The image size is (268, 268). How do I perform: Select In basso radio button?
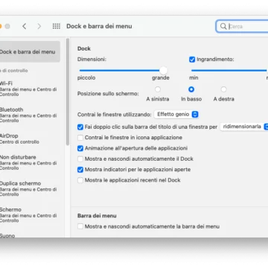[191, 89]
